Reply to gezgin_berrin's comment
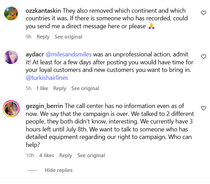The width and height of the screenshot is (210, 184). click(66, 155)
